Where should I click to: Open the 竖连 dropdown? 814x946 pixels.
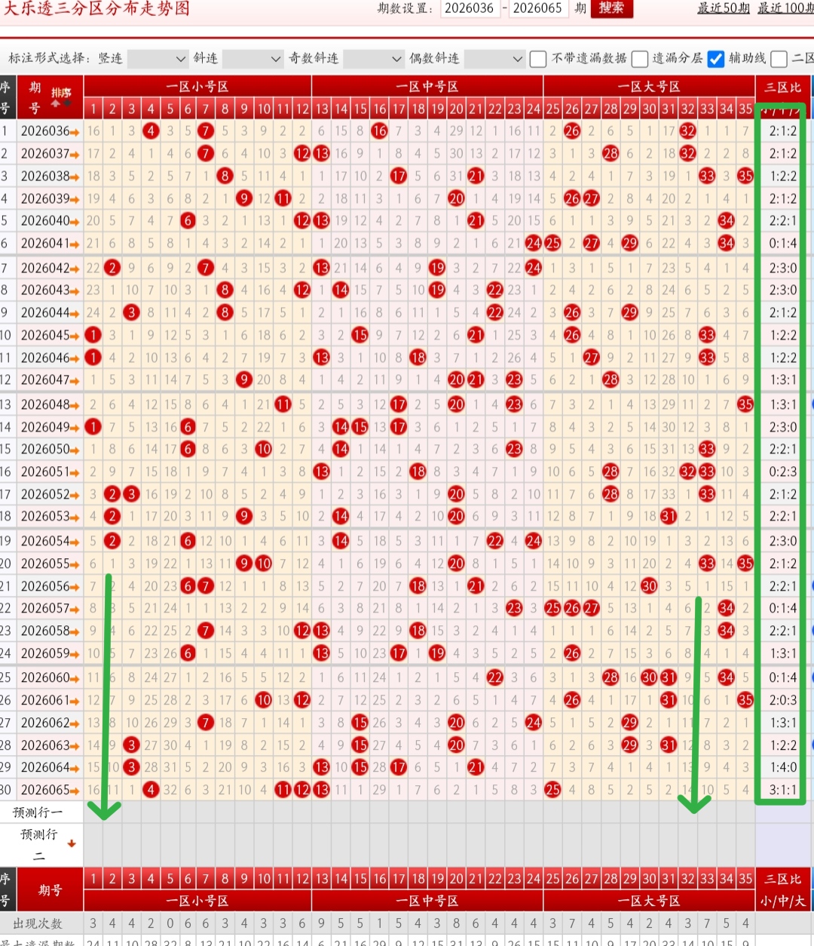158,59
